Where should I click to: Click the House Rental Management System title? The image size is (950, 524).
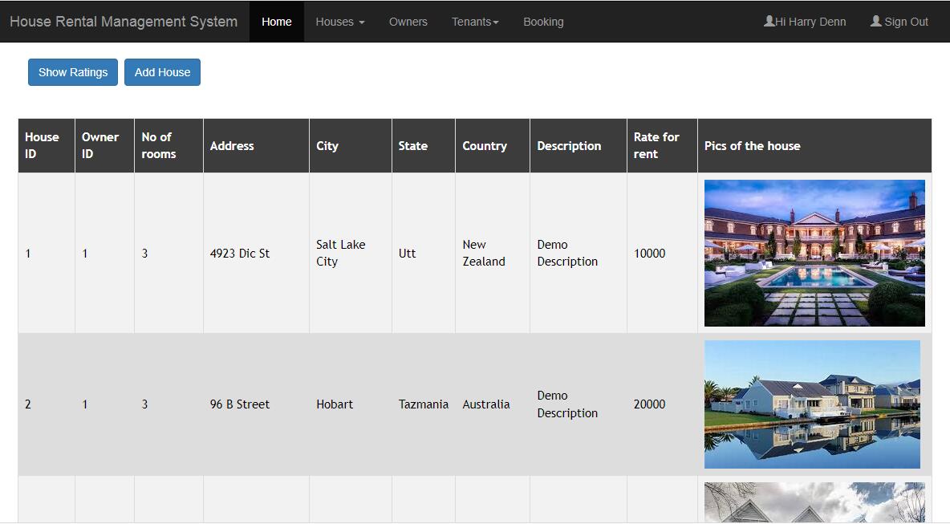124,22
